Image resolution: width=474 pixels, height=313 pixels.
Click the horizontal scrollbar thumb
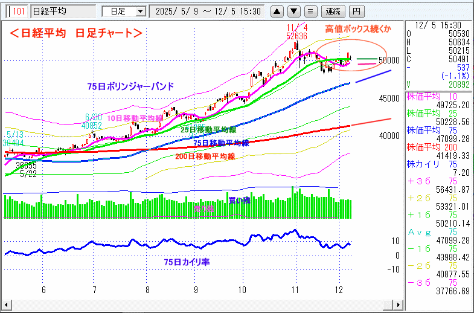[388, 305]
